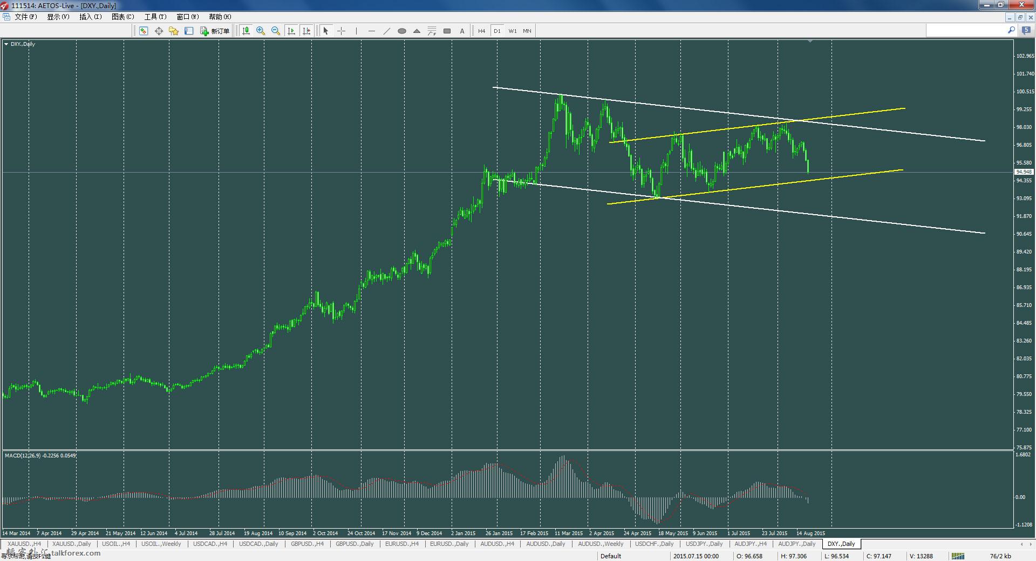Image resolution: width=1036 pixels, height=561 pixels.
Task: Toggle chart shift icon
Action: pyautogui.click(x=306, y=31)
